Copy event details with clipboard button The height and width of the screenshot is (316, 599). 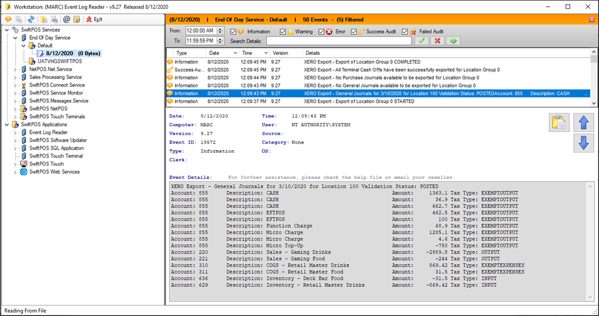point(559,123)
